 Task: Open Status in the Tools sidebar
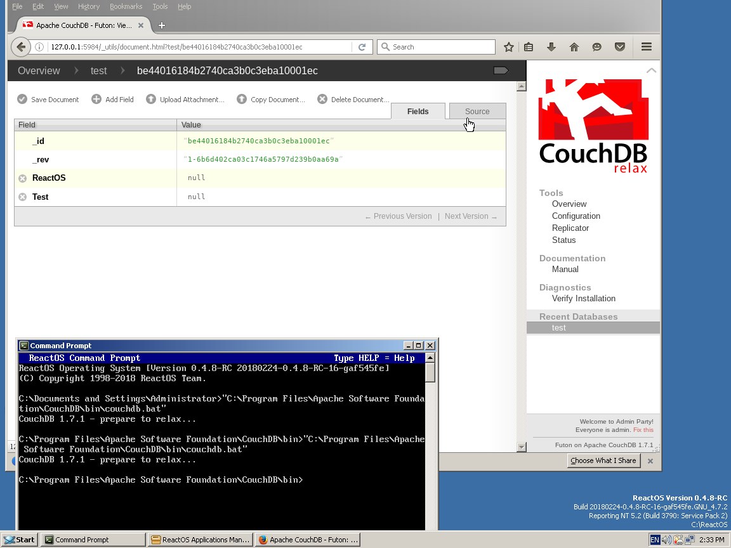tap(563, 240)
